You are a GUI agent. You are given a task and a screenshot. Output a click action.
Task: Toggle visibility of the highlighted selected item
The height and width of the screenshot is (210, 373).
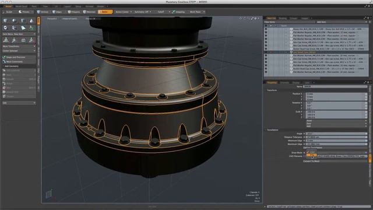coord(266,52)
